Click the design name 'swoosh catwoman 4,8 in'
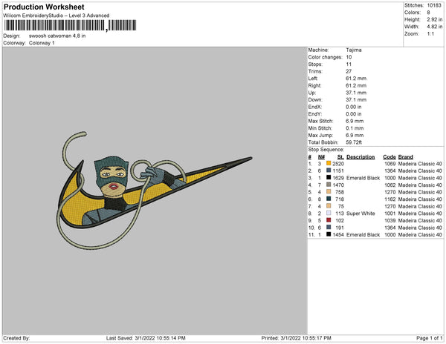 [57, 36]
